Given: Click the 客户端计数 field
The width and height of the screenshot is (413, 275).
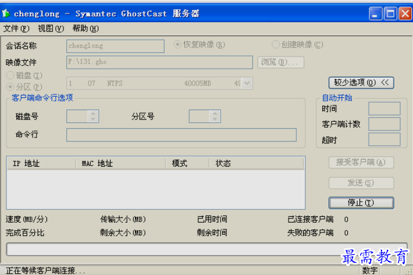Looking at the screenshot, I should [384, 124].
